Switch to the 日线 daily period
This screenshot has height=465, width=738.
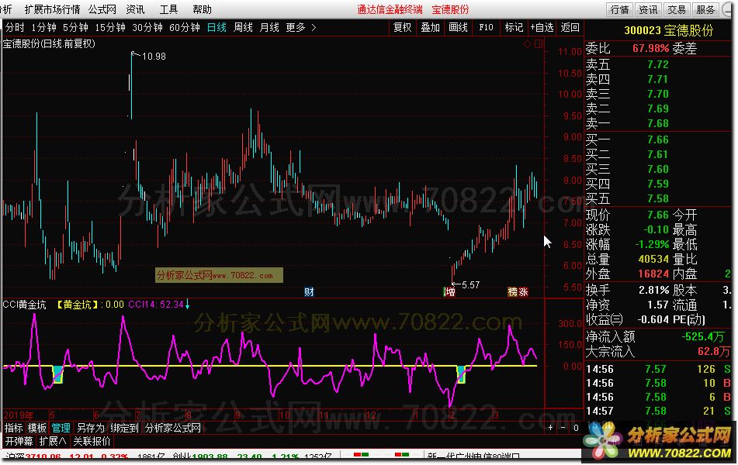[217, 27]
